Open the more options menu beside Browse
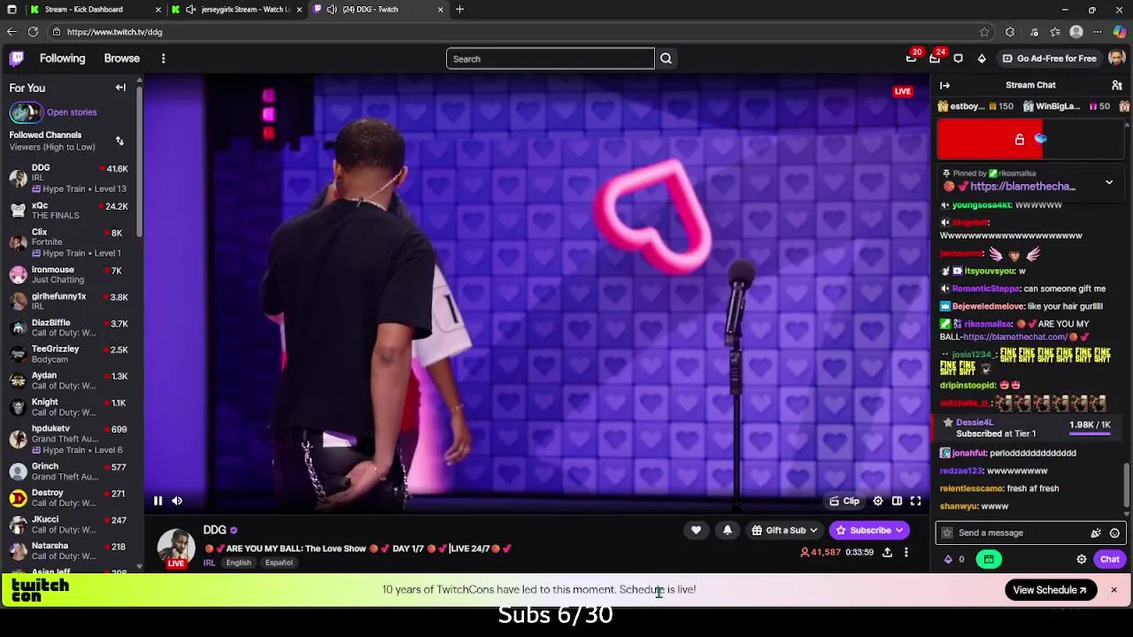 pyautogui.click(x=163, y=58)
